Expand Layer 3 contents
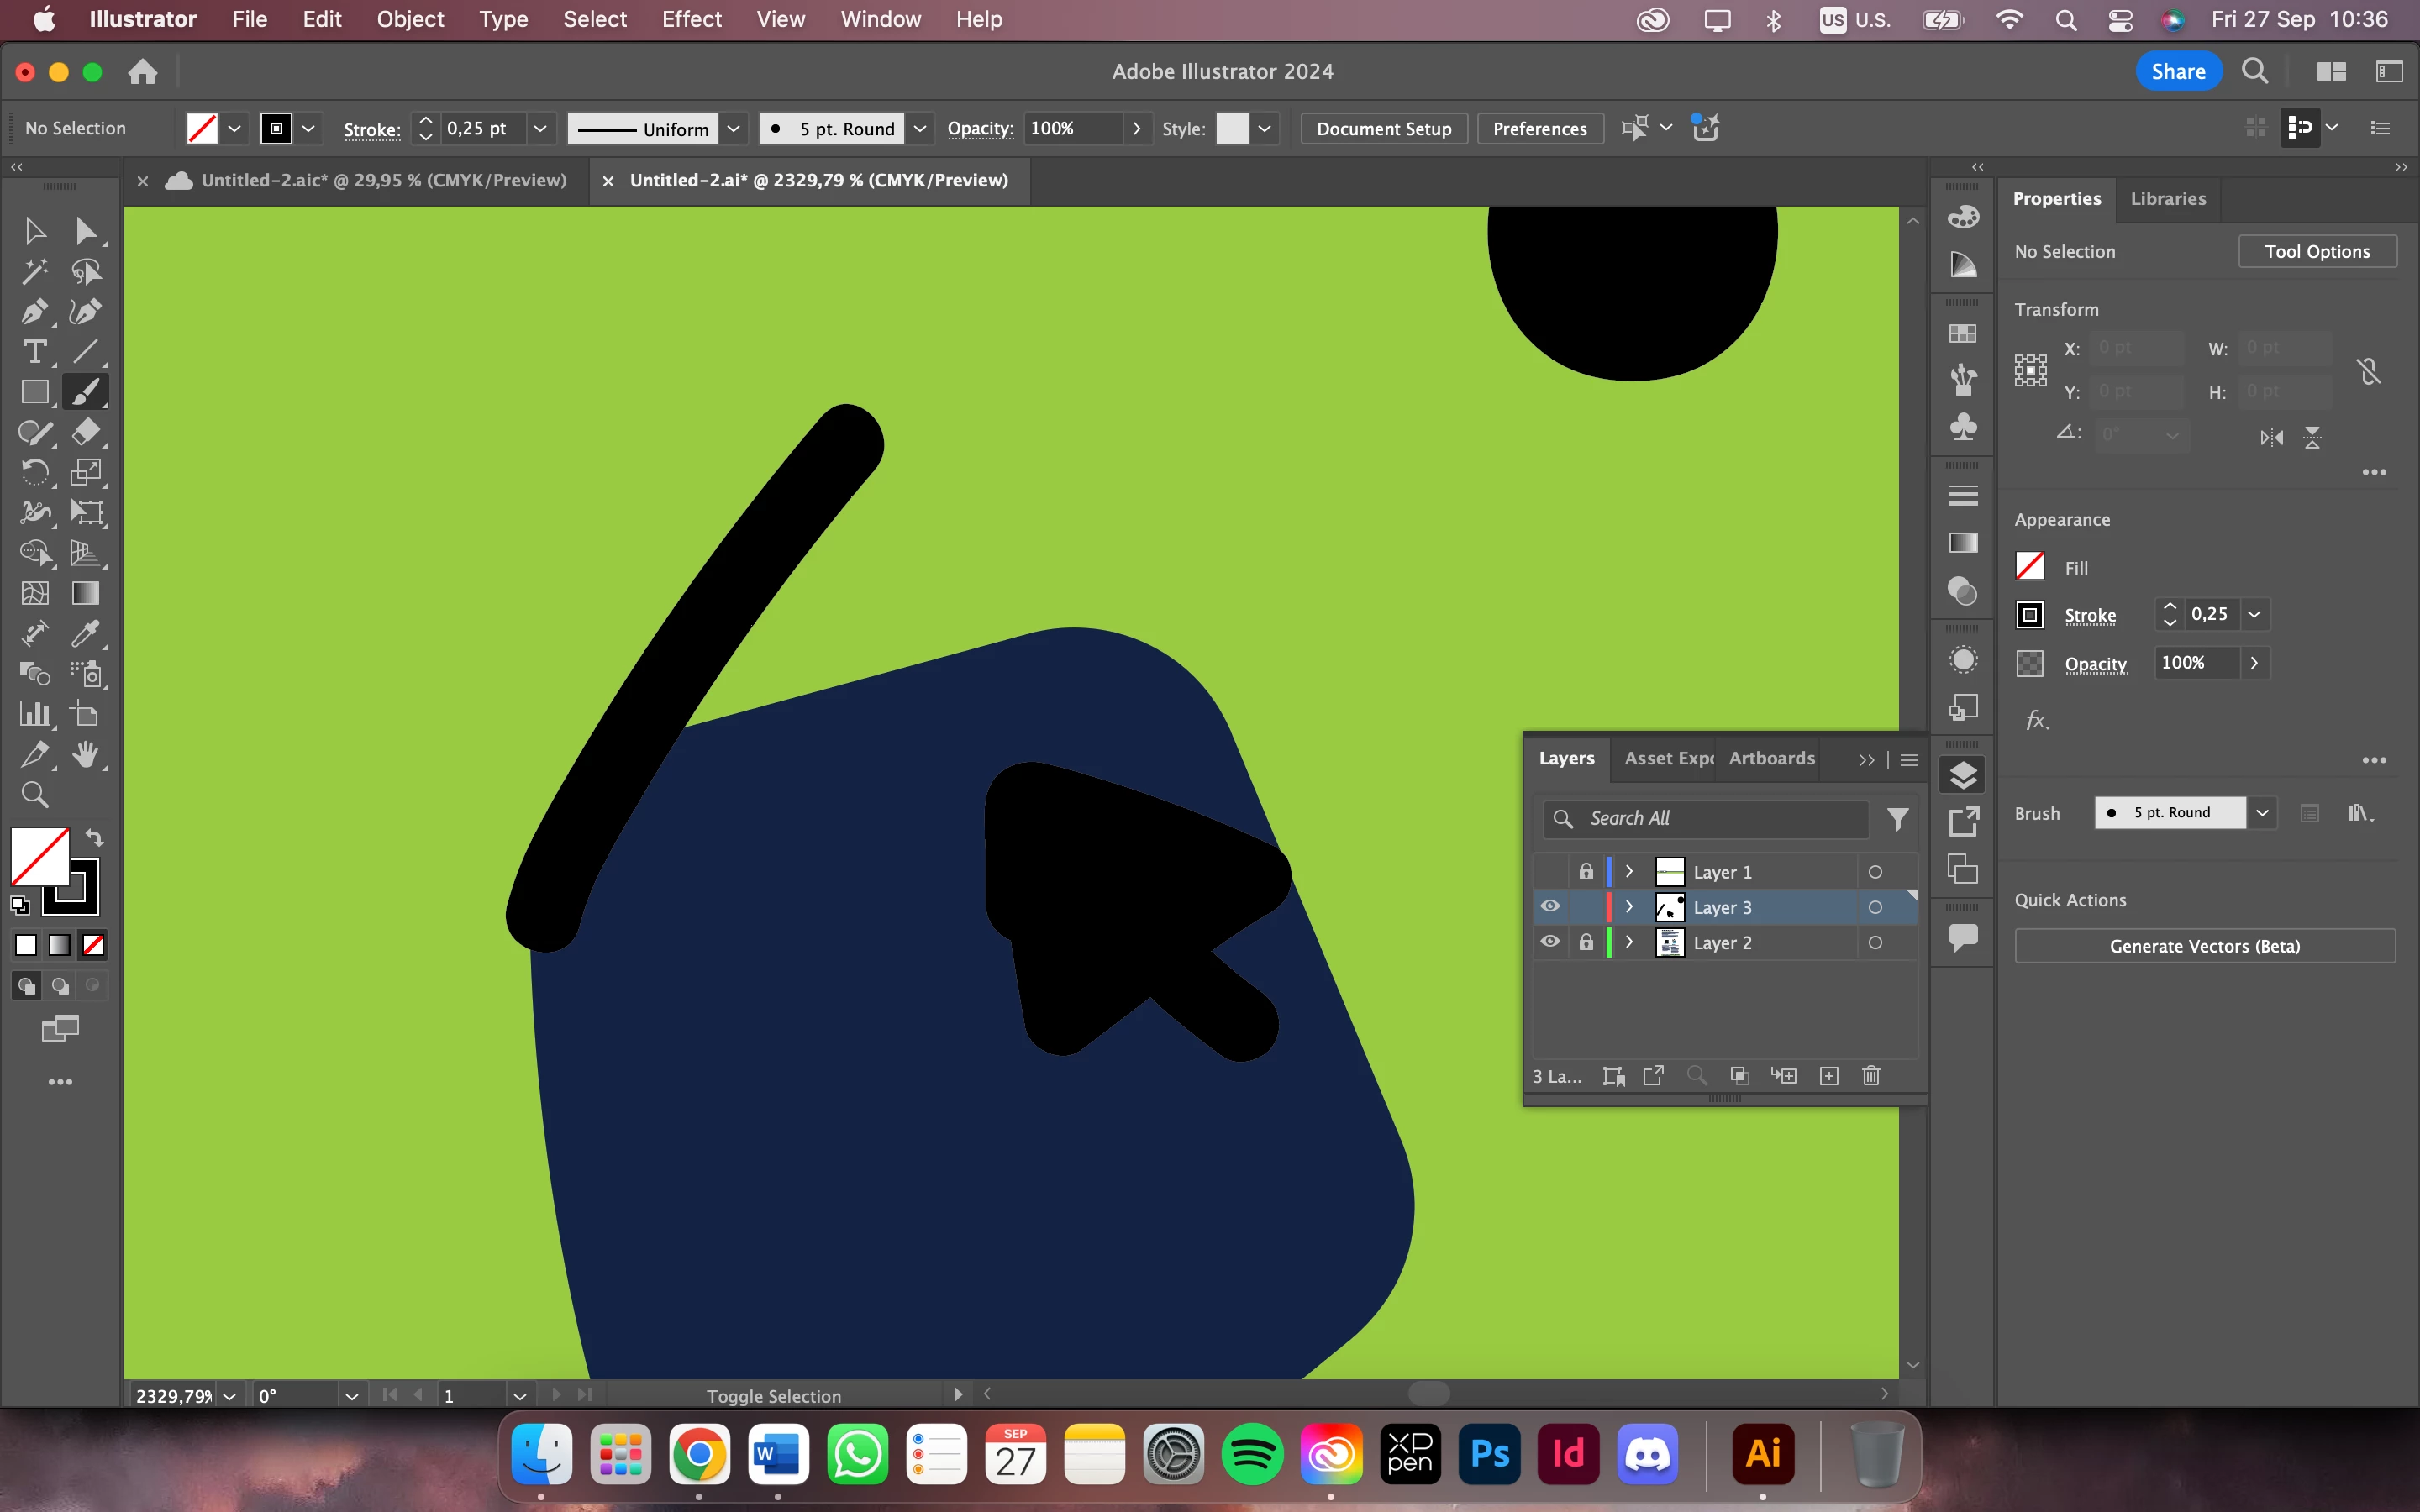This screenshot has width=2420, height=1512. pos(1629,907)
